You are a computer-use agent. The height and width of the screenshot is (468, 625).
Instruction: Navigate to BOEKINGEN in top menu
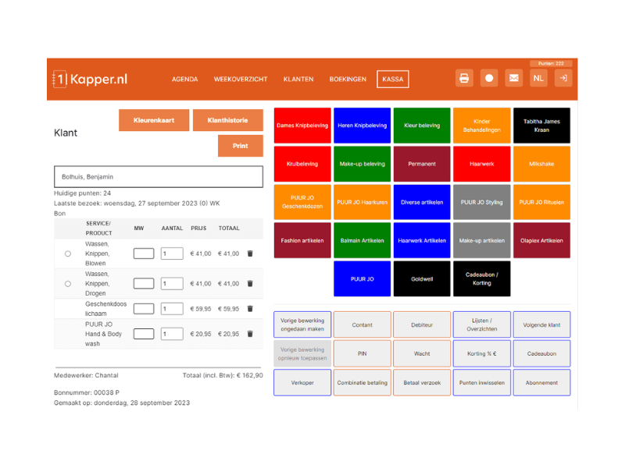pos(348,80)
